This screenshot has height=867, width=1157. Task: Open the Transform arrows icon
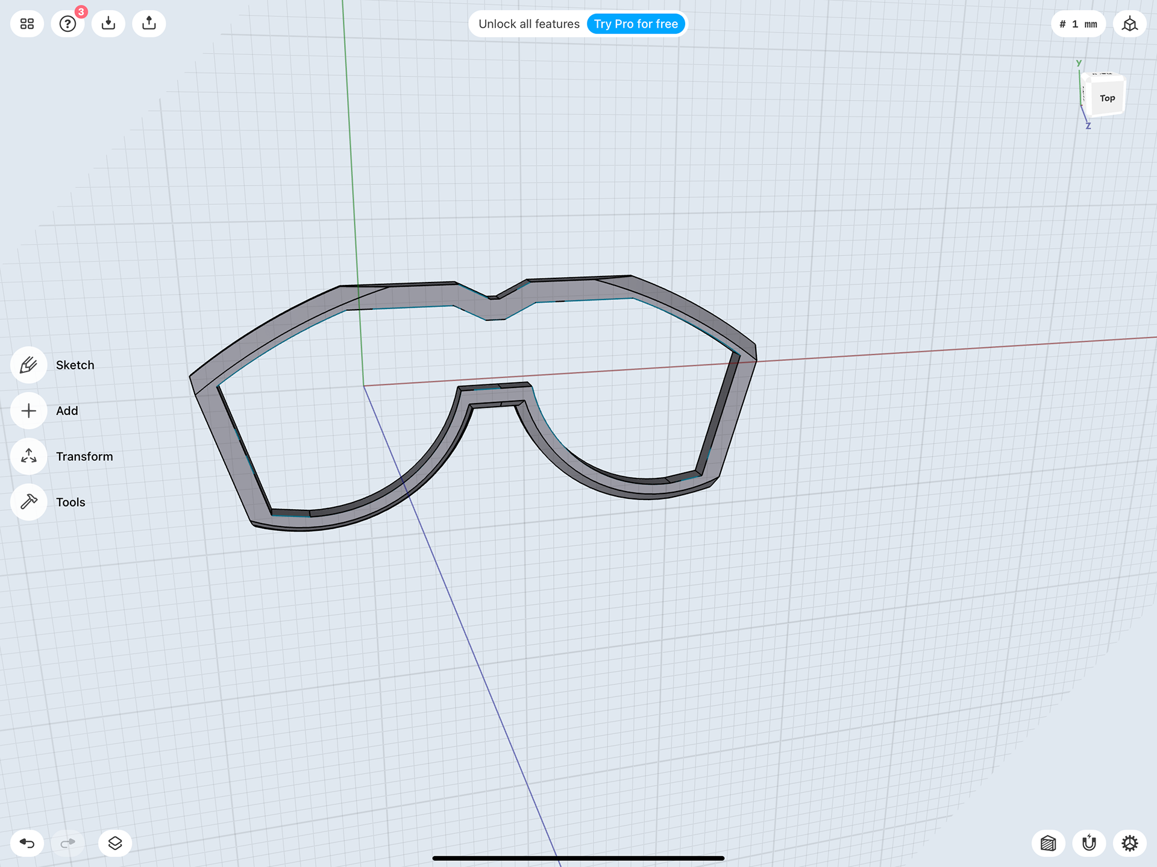coord(28,457)
